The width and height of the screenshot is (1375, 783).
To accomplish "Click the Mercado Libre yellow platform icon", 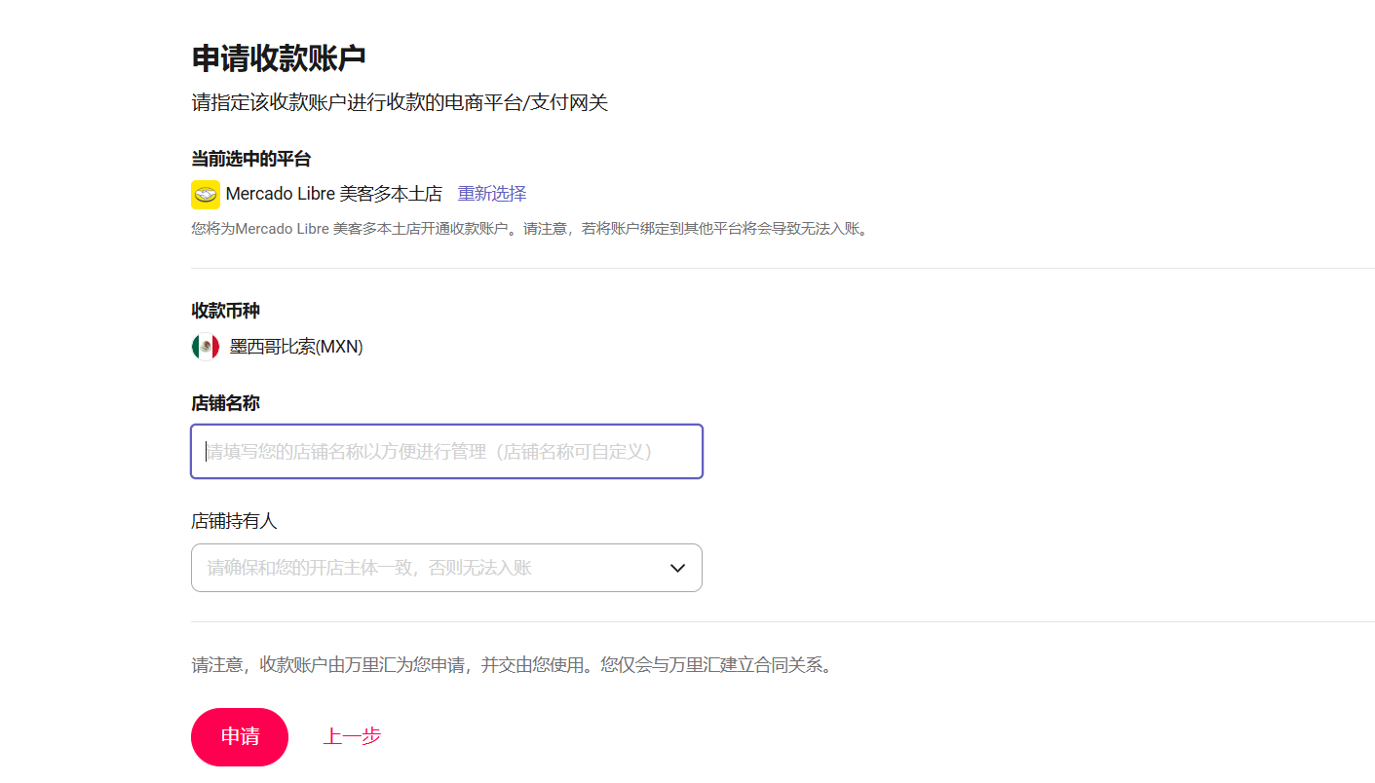I will [205, 194].
